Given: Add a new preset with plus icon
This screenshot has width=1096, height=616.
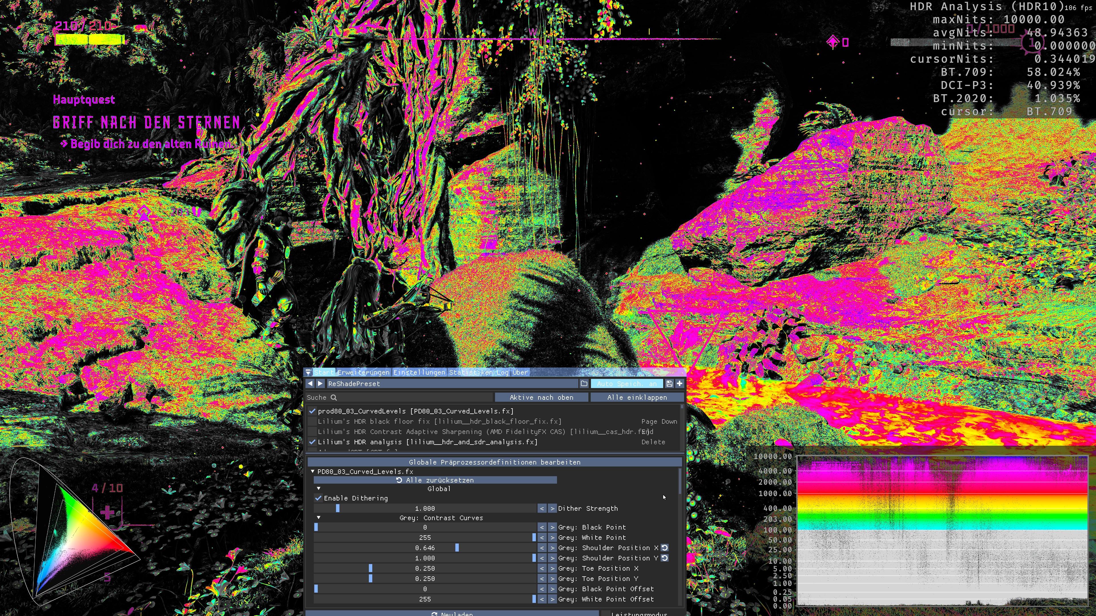Looking at the screenshot, I should click(x=679, y=383).
